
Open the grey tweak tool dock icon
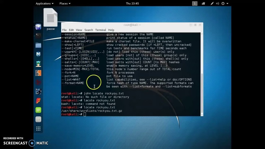(x=38, y=119)
